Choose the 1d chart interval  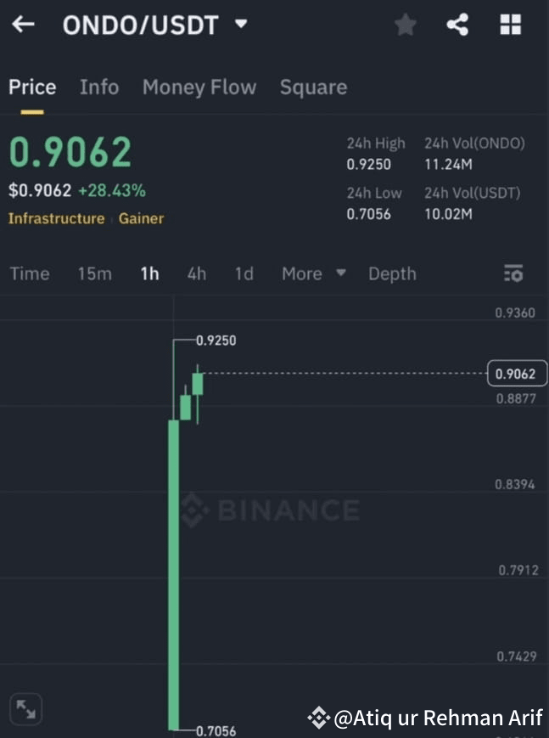point(244,273)
